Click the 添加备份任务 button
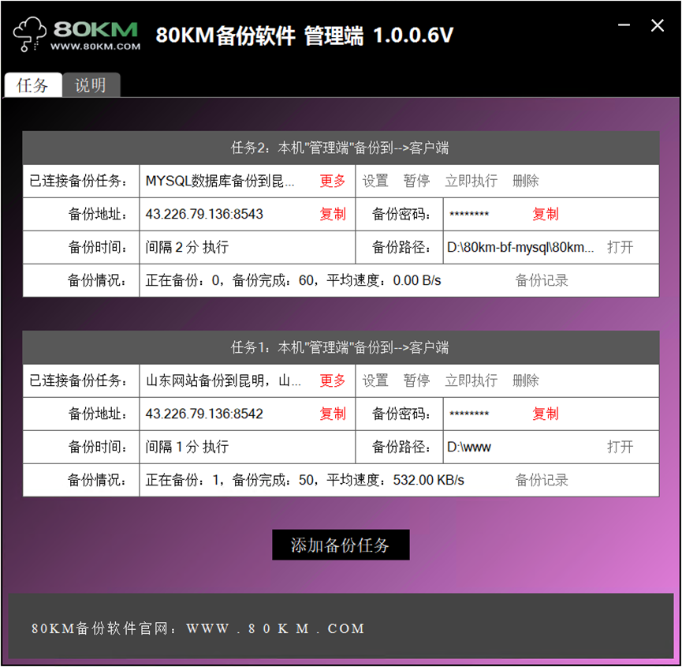Screen dimensions: 682x667 point(341,545)
